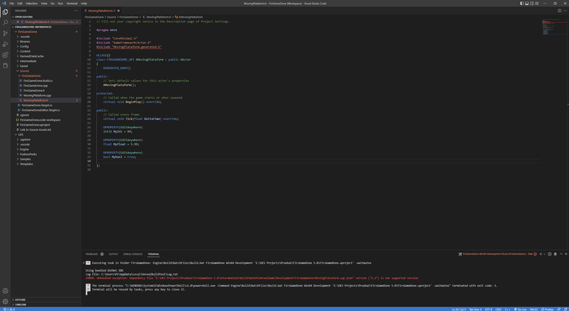The height and width of the screenshot is (311, 569).
Task: Open the Terminal menu
Action: click(72, 3)
